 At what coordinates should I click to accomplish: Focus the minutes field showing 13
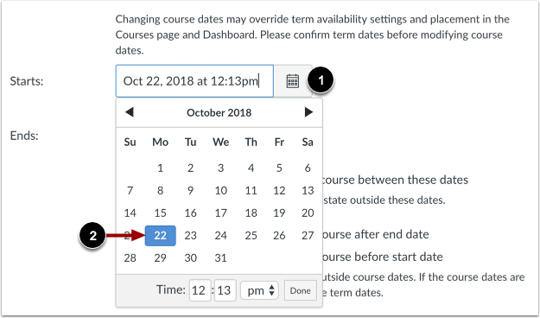pos(225,290)
